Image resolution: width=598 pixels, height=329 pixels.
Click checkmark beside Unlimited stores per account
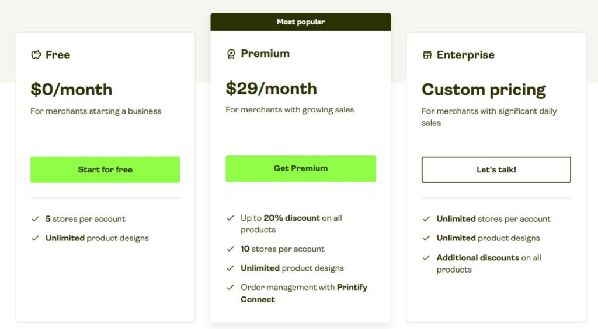point(426,219)
